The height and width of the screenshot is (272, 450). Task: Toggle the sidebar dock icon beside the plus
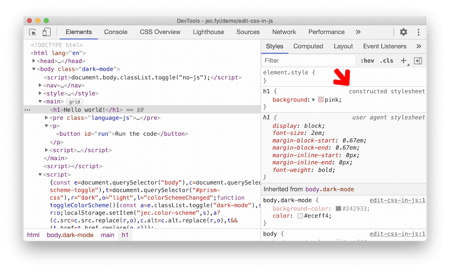point(418,60)
